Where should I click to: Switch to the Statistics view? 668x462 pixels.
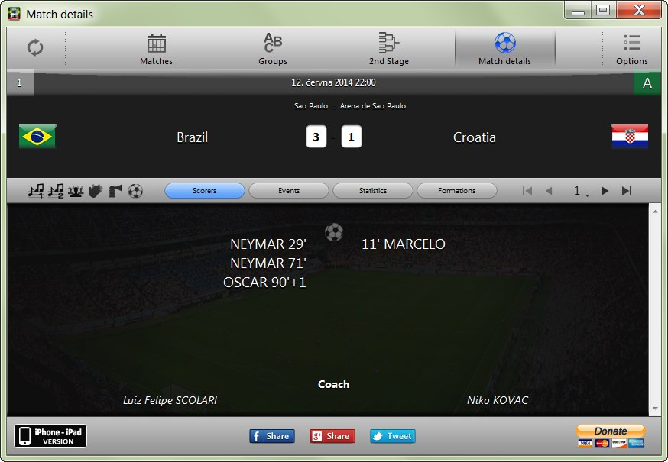[373, 191]
